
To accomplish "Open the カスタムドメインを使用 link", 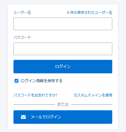I will pyautogui.click(x=93, y=95).
